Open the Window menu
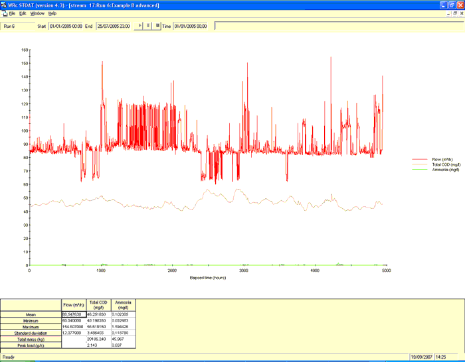465x362 pixels. 37,14
